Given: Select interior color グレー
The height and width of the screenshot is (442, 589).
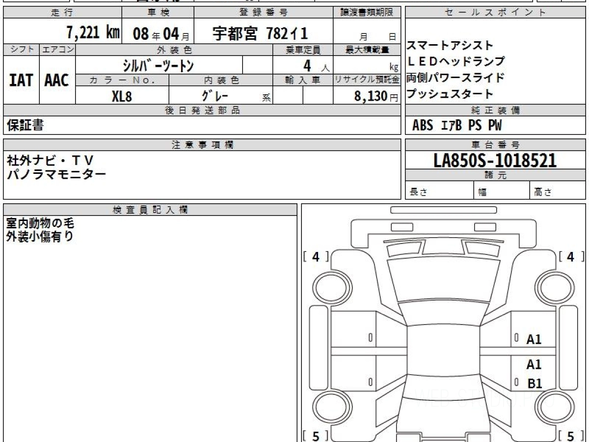Looking at the screenshot, I should point(215,95).
